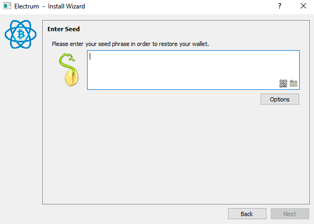Close the Install Wizard window
Image resolution: width=314 pixels, height=224 pixels.
click(x=303, y=6)
